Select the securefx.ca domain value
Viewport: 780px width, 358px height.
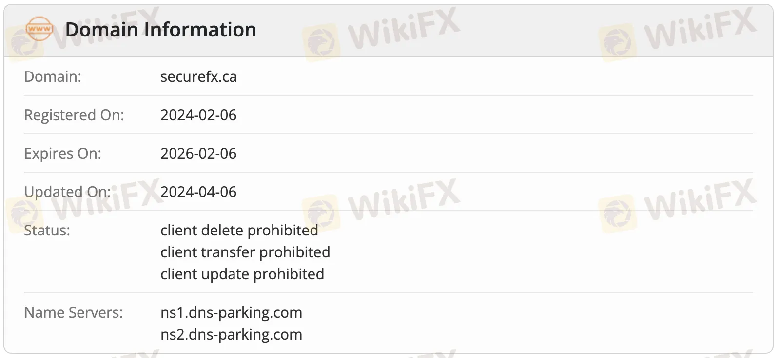click(198, 76)
